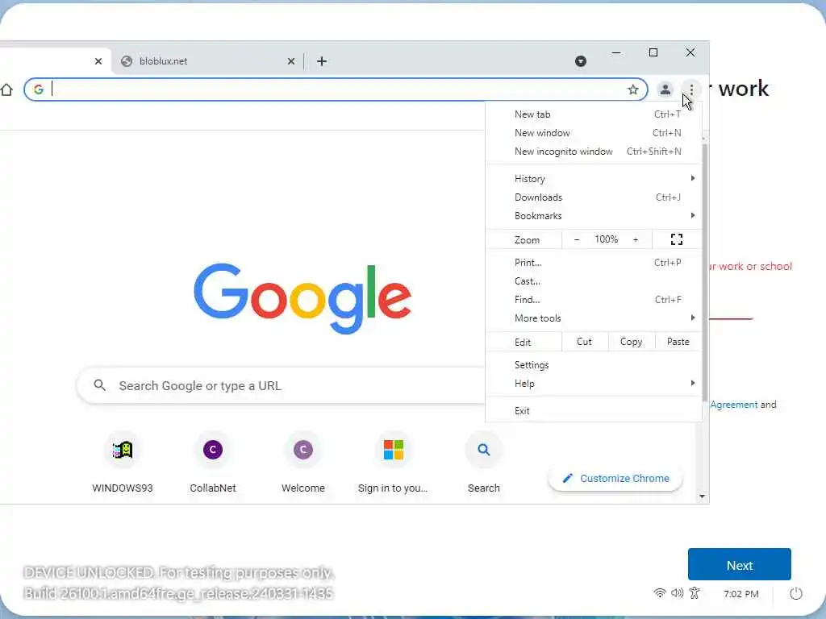Viewport: 826px width, 619px height.
Task: Increase zoom with the plus button
Action: coord(636,239)
